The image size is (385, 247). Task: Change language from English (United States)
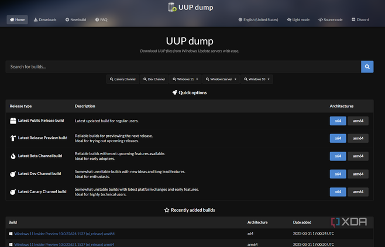point(258,20)
